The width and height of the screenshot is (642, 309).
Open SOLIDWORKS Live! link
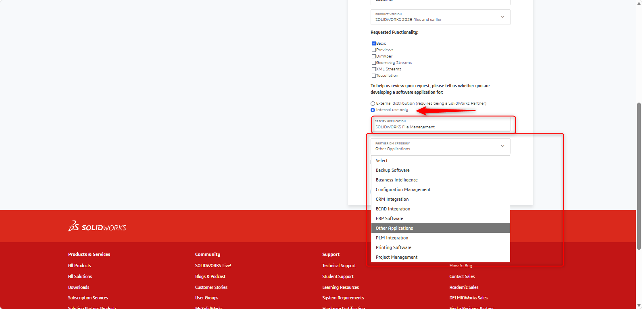pos(213,266)
